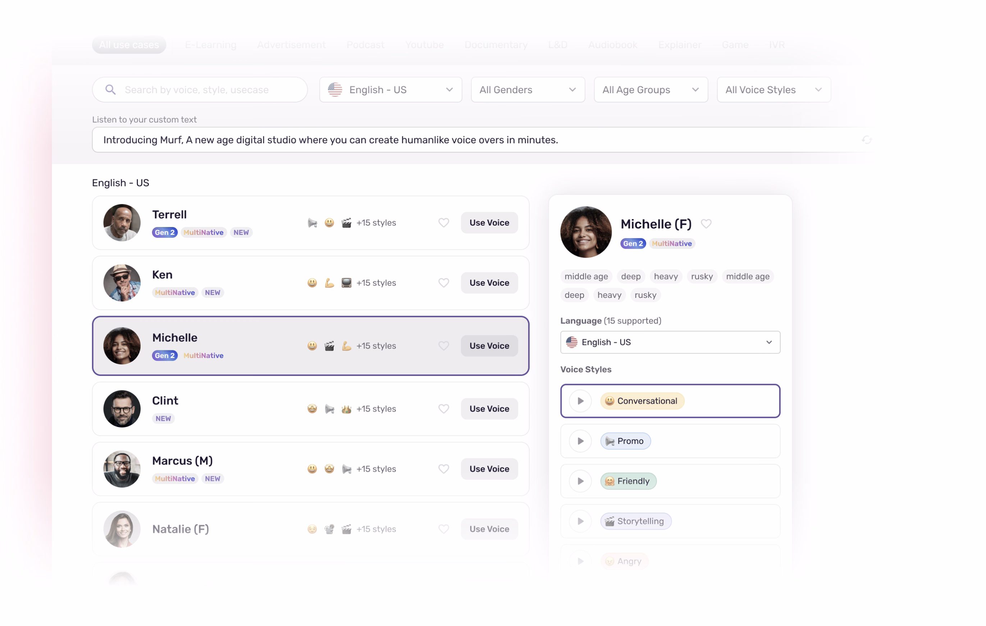Image resolution: width=986 pixels, height=626 pixels.
Task: Open language selector in Michelle's detail panel
Action: pos(670,342)
